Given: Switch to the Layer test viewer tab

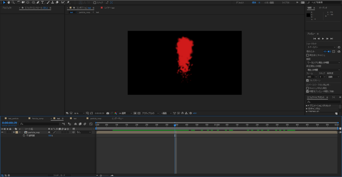Looking at the screenshot, I should [109, 8].
